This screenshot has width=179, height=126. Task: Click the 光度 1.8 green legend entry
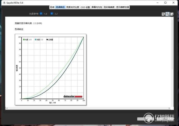[x=27, y=40]
